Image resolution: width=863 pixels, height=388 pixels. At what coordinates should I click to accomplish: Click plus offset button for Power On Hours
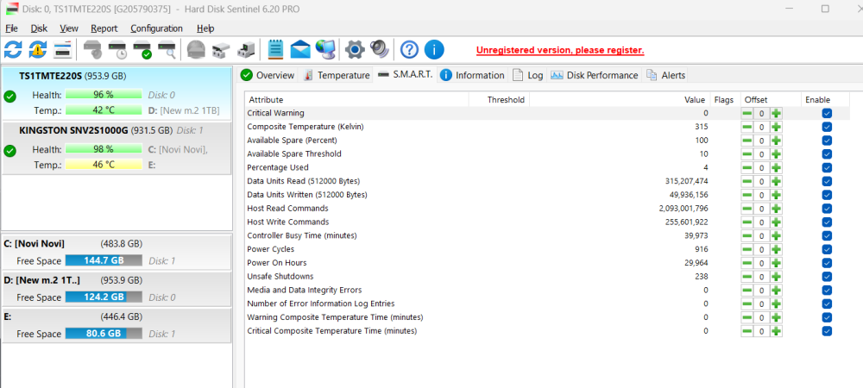tap(776, 263)
